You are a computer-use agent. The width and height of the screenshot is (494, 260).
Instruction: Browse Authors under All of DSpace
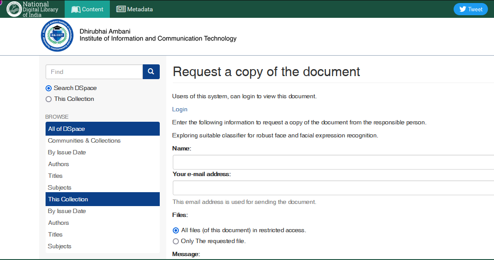coord(58,164)
